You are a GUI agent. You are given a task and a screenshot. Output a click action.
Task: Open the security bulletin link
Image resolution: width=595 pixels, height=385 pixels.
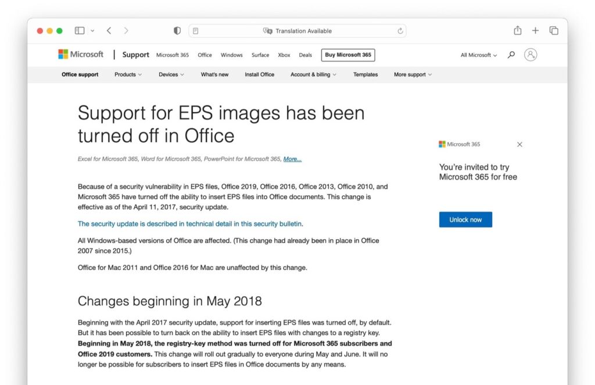click(x=190, y=224)
